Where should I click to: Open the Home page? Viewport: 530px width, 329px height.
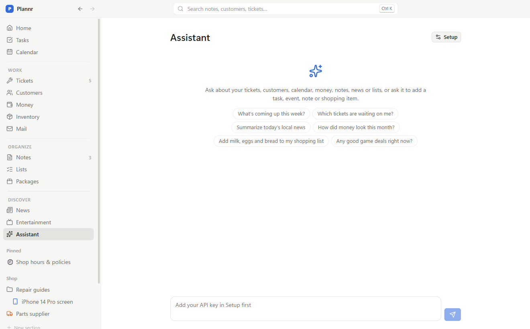(48, 28)
